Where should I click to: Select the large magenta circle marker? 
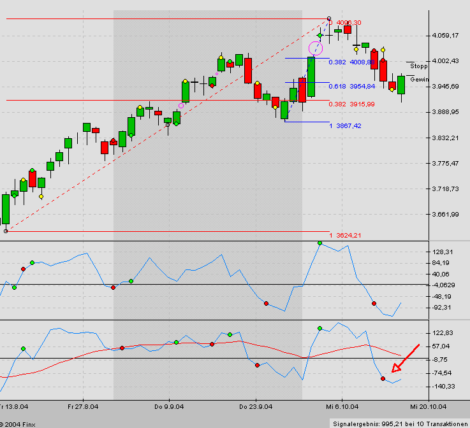[316, 48]
